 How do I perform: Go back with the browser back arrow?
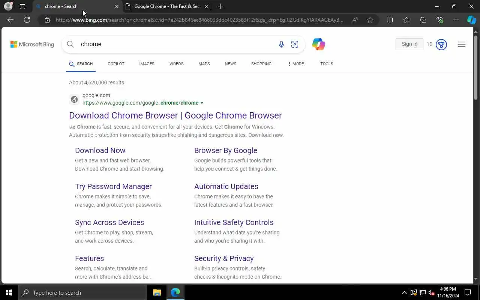click(x=10, y=20)
